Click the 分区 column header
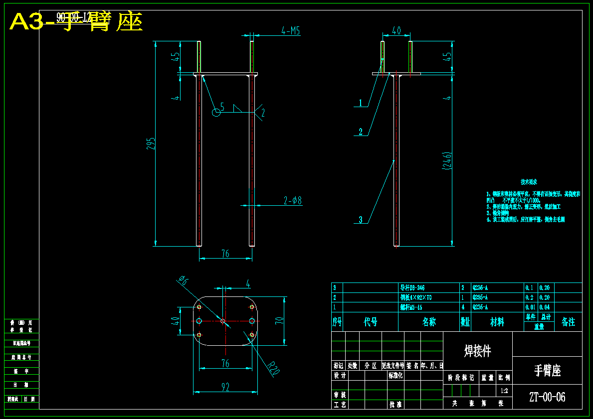 click(370, 365)
